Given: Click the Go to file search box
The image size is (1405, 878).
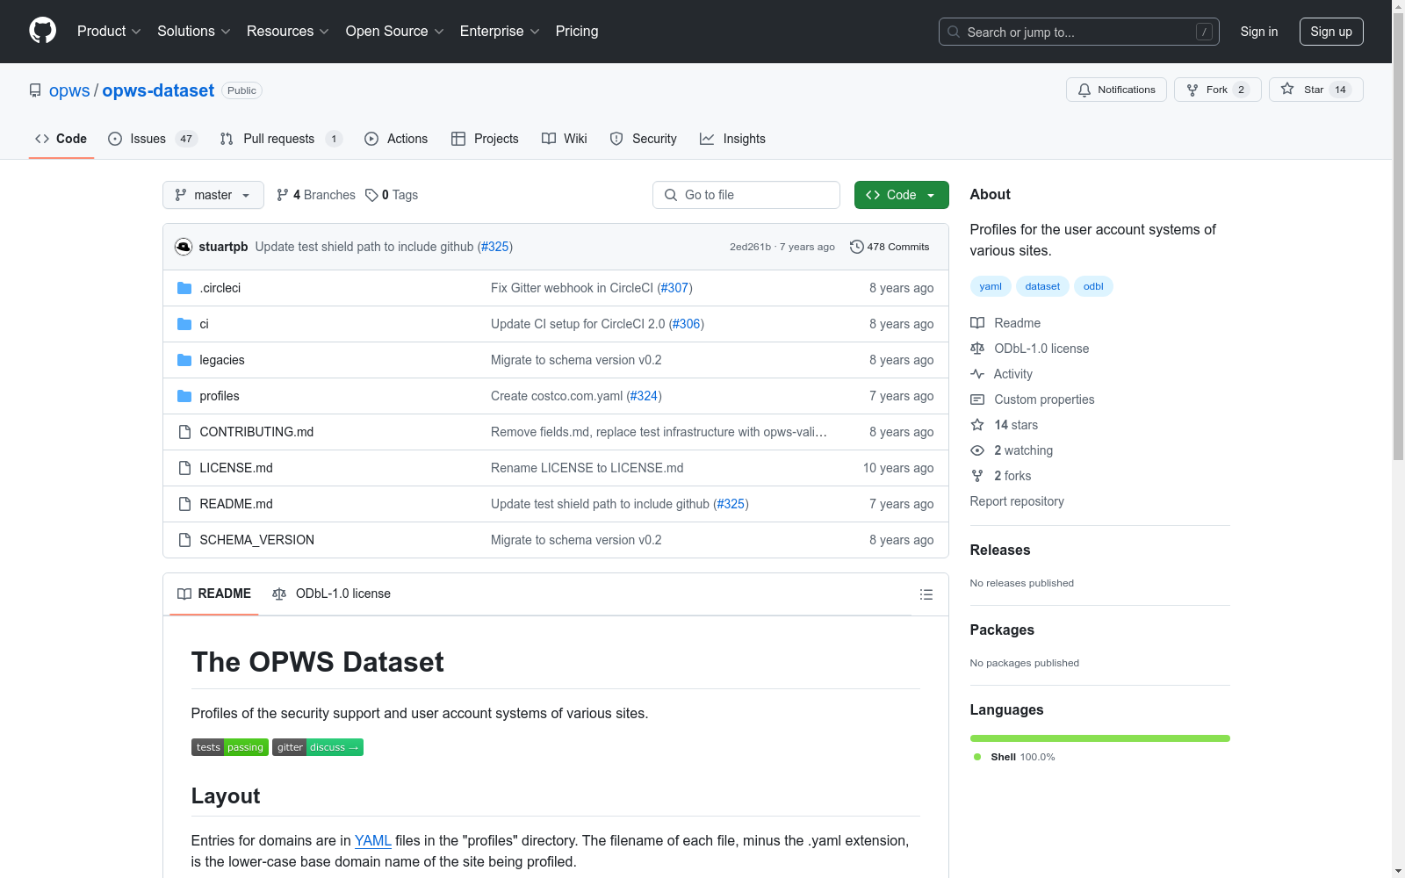Looking at the screenshot, I should (x=746, y=195).
